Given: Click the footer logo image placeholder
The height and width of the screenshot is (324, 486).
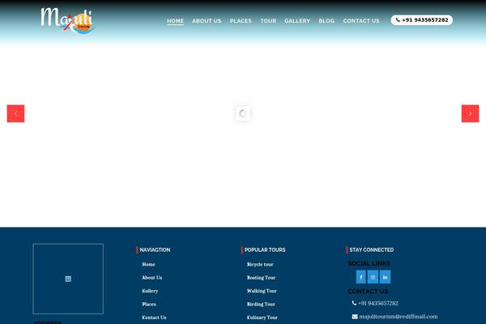Looking at the screenshot, I should click(68, 279).
